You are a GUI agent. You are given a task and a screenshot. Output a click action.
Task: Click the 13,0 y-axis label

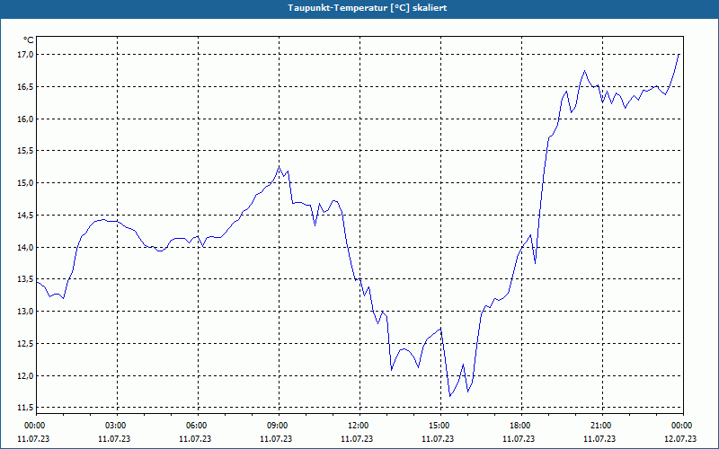pos(27,312)
